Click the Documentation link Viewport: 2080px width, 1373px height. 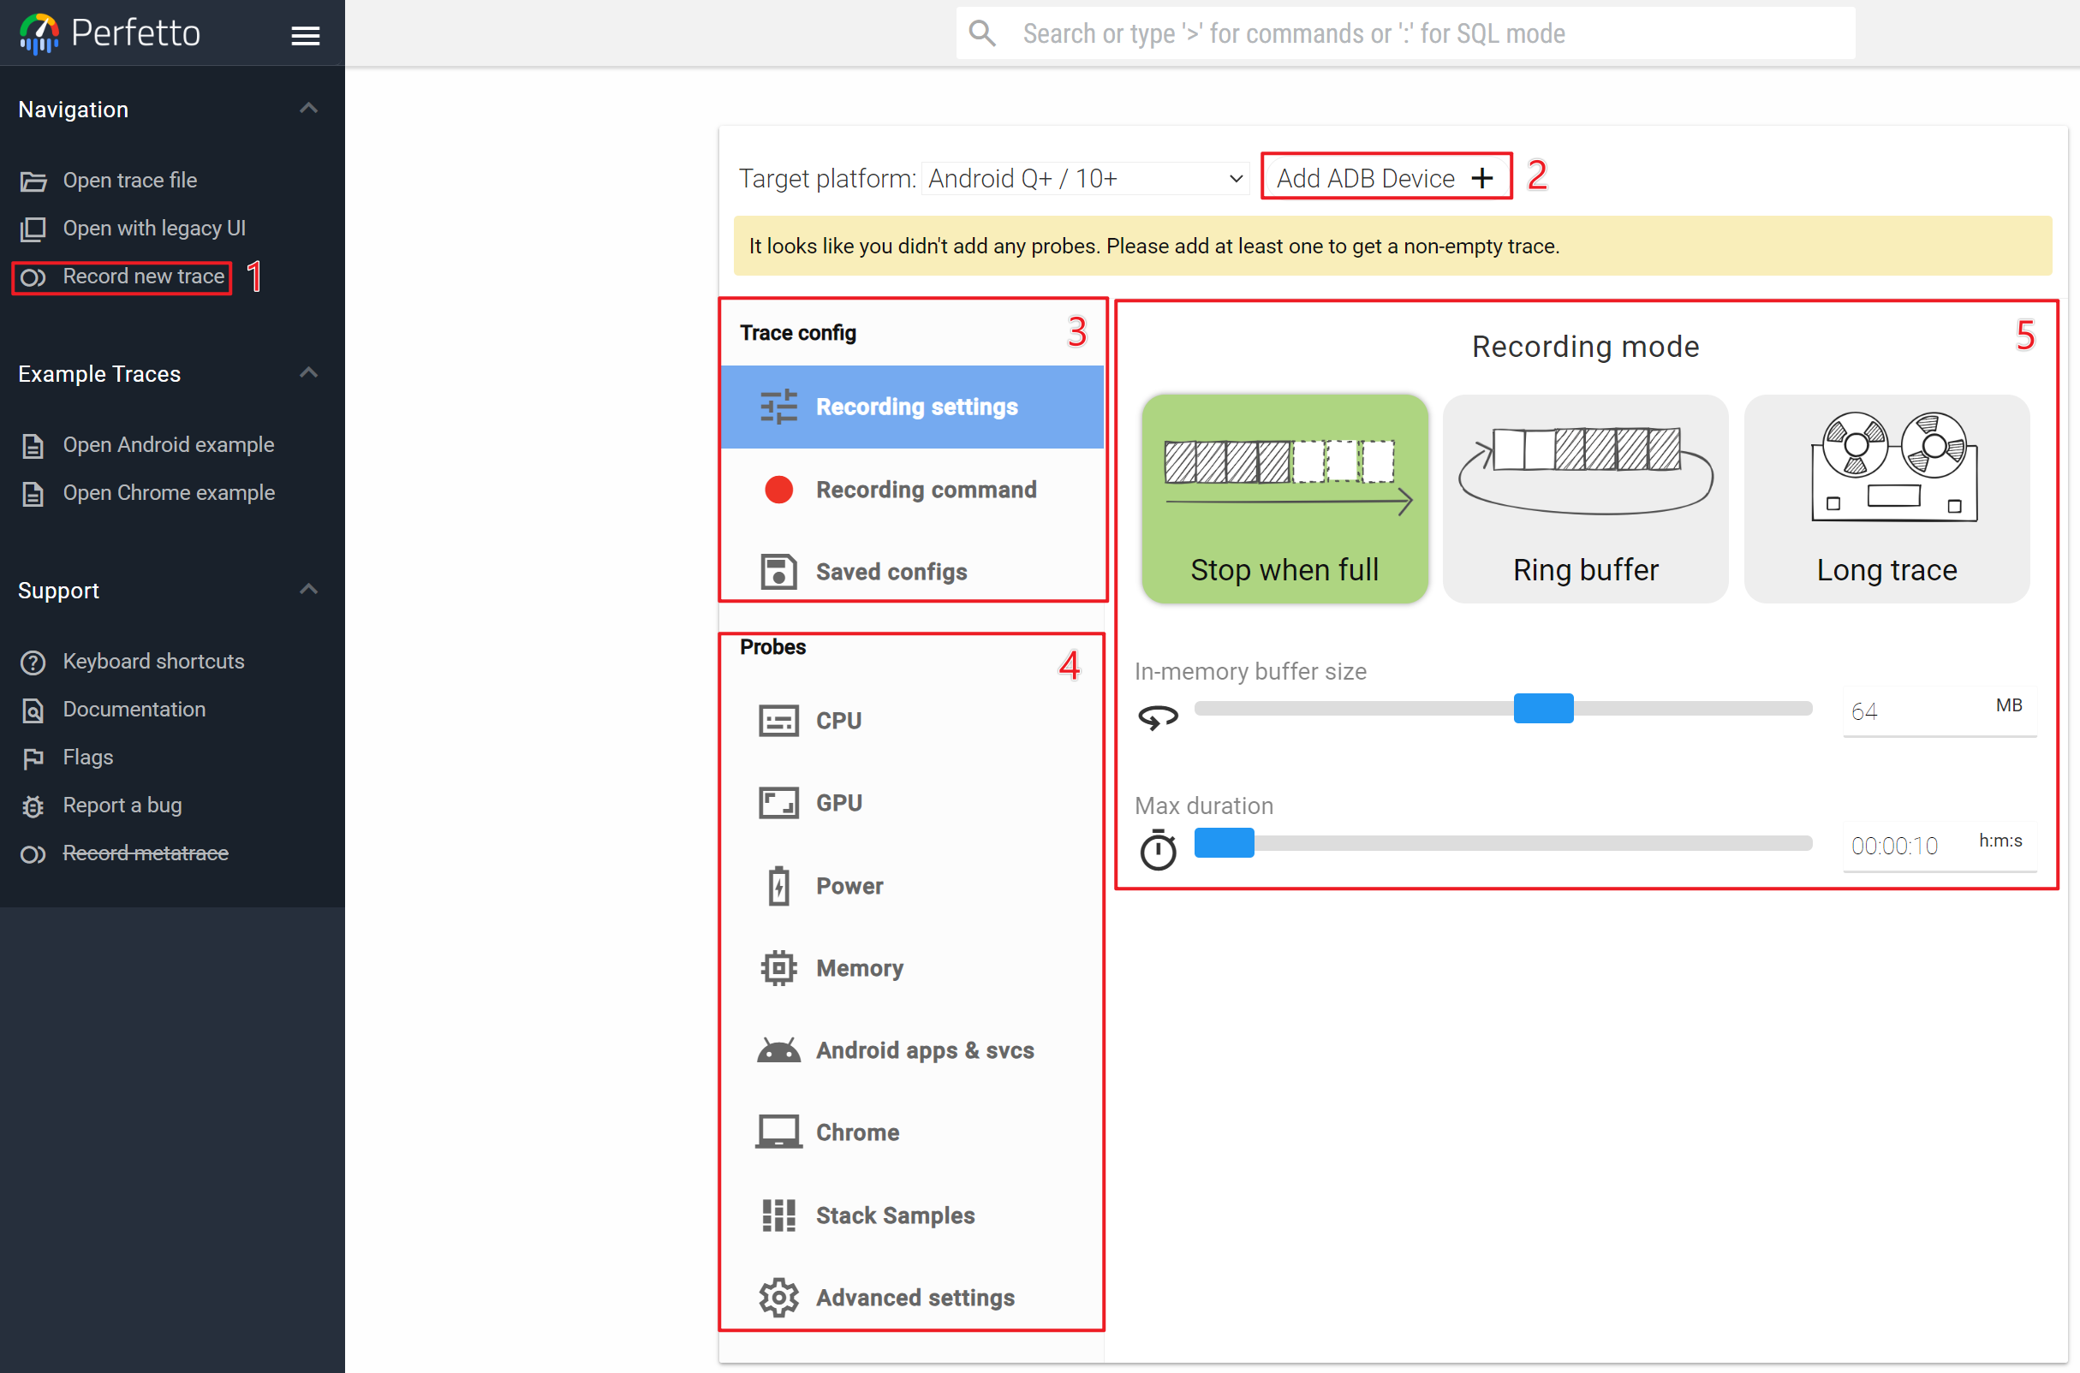(134, 710)
